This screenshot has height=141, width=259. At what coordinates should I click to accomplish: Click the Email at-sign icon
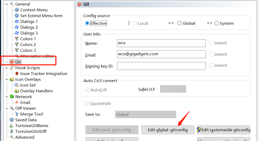pos(17,103)
